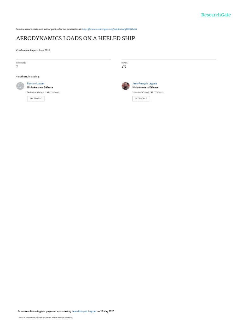Image resolution: width=243 pixels, height=325 pixels.
Task: Open the uploader Jean-François Leguen link at bottom
Action: point(84,311)
